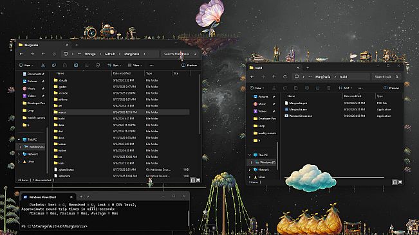
Task: Open the Sort dropdown in the Marginalia window
Action: [x=115, y=65]
